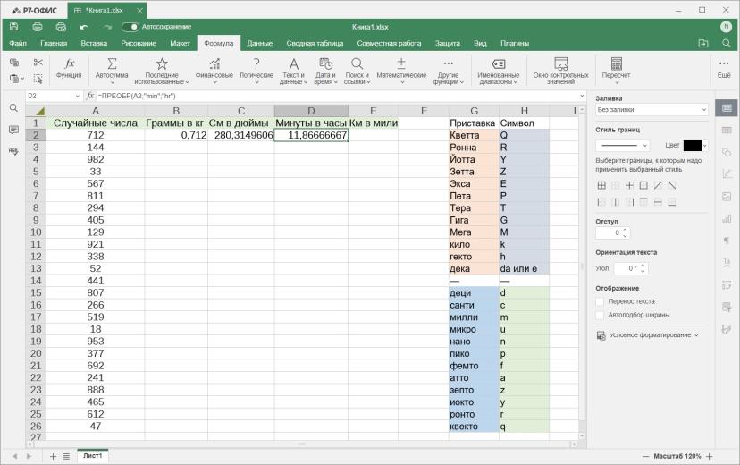This screenshot has height=465, width=740.
Task: Switch to the Сводная таблица tab
Action: coord(315,43)
